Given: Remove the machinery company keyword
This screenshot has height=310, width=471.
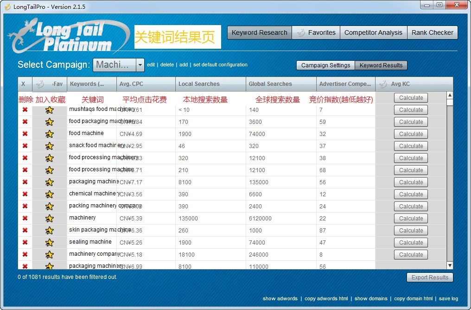Looking at the screenshot, I should [25, 254].
